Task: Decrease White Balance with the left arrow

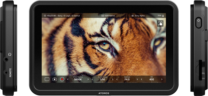Action: [68, 79]
